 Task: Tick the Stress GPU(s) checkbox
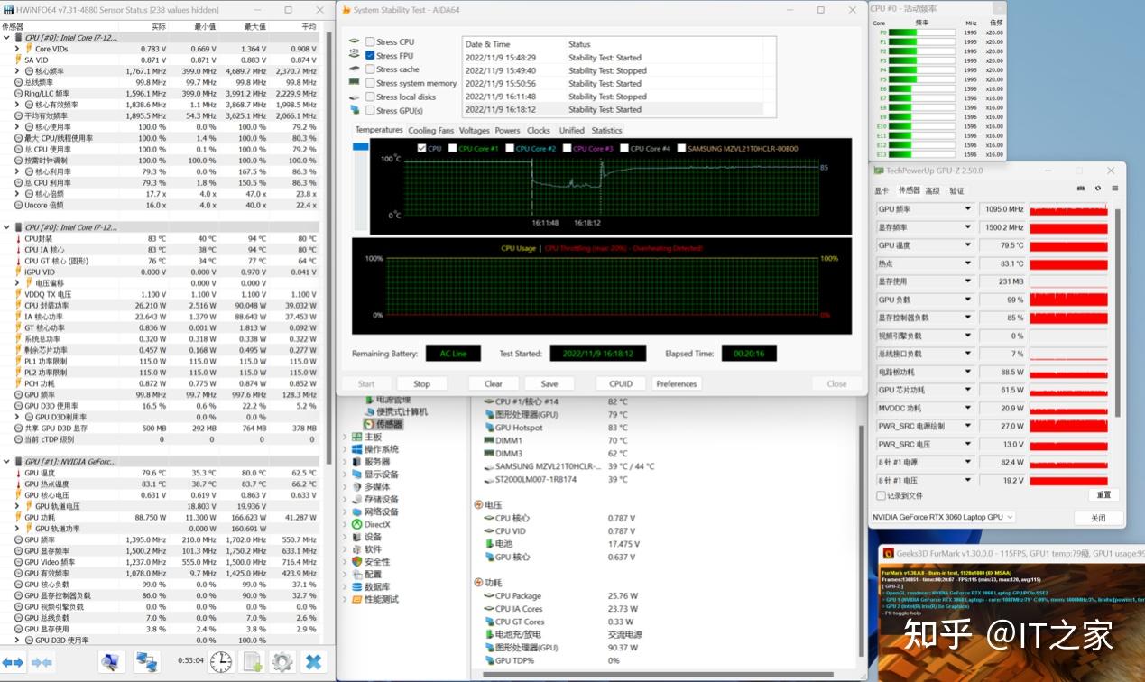370,111
